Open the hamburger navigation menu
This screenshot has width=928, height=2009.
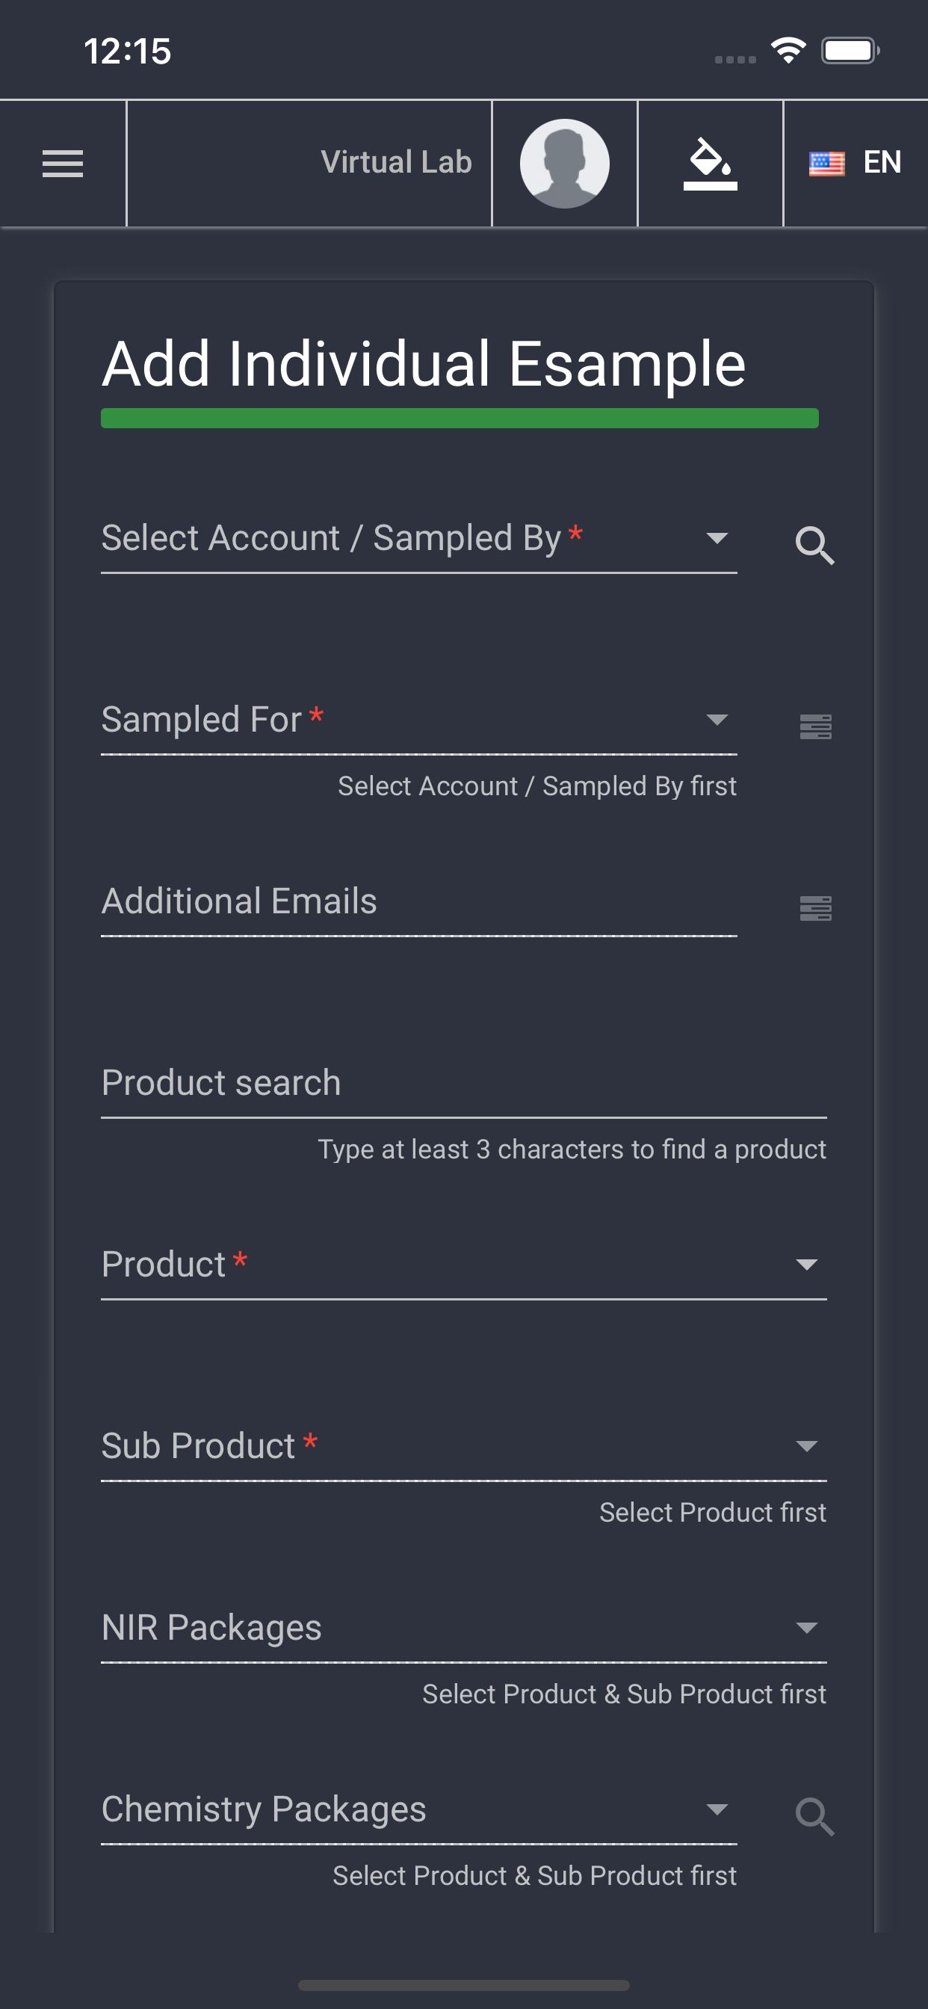point(62,163)
